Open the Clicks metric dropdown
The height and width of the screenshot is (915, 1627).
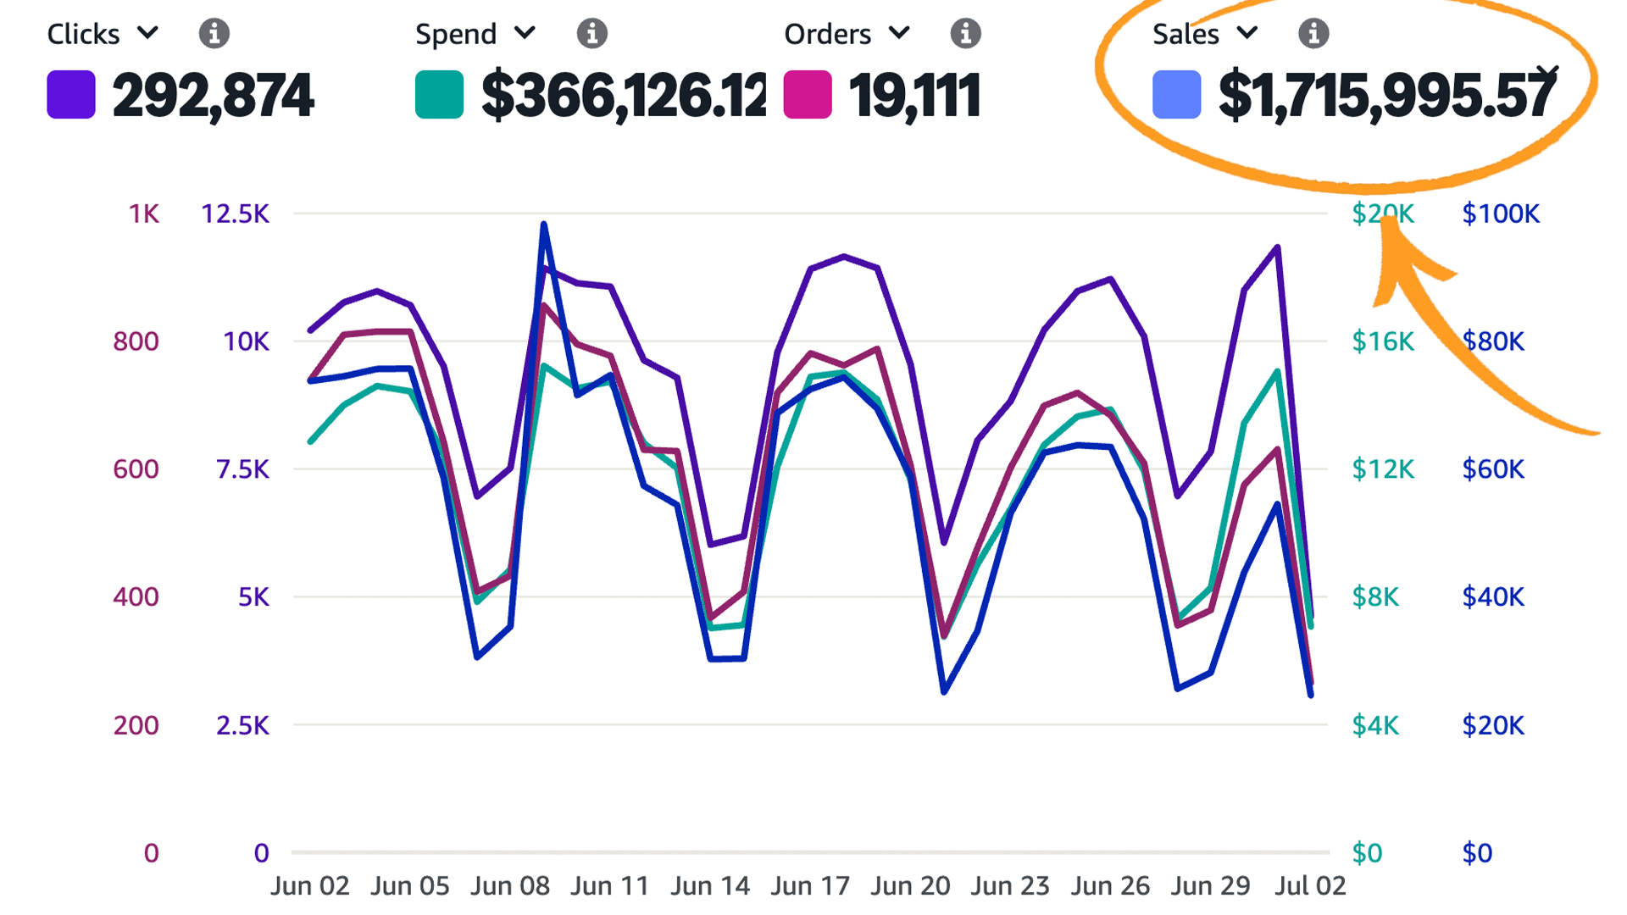point(148,34)
